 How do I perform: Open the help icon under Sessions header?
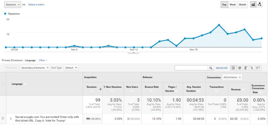[91, 91]
